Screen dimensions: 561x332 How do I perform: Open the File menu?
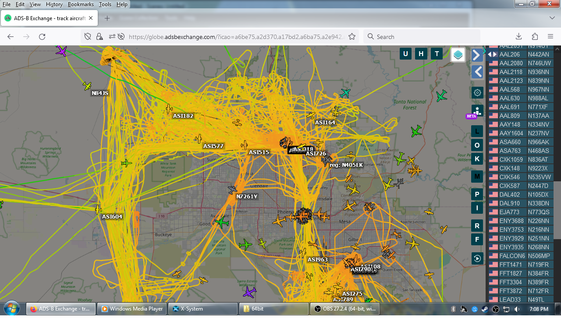[7, 4]
